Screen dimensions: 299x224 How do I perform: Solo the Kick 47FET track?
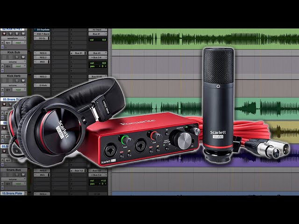[17, 34]
